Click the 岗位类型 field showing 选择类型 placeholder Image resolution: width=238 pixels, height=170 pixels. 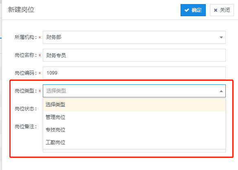click(x=134, y=91)
